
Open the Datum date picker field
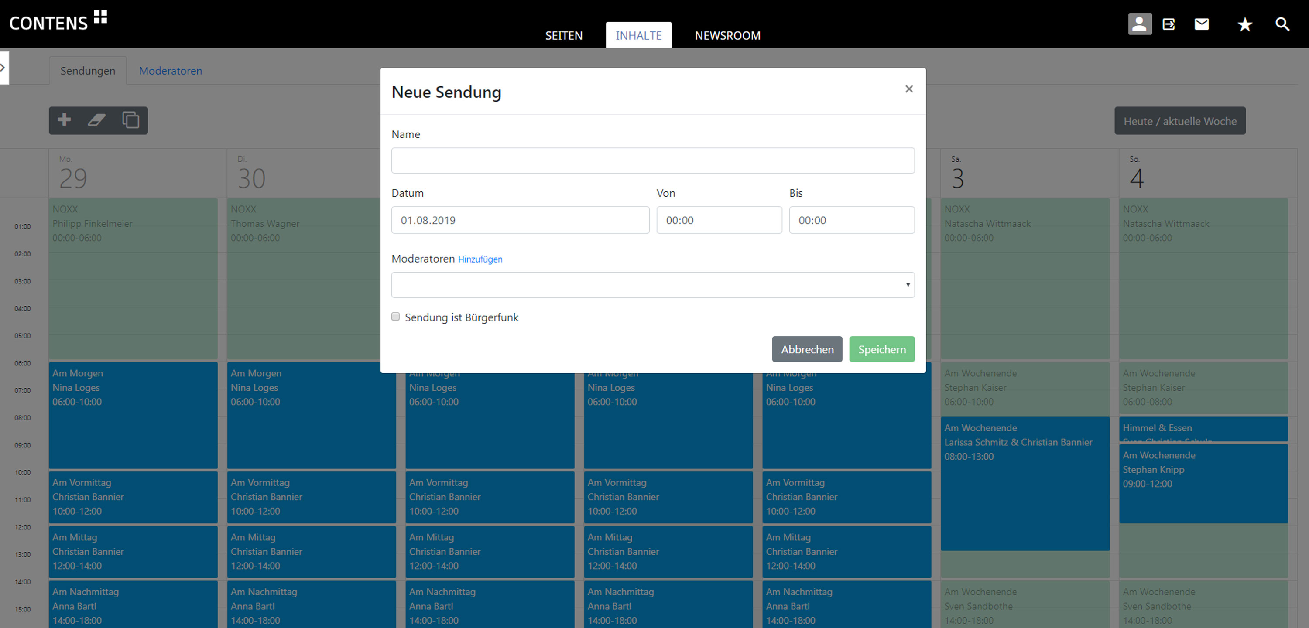click(x=520, y=220)
